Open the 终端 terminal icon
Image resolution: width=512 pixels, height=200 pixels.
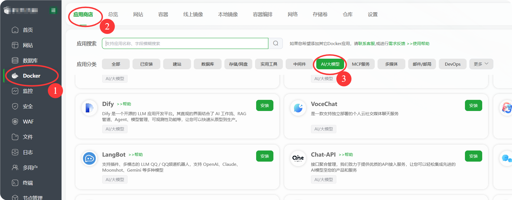tap(15, 183)
